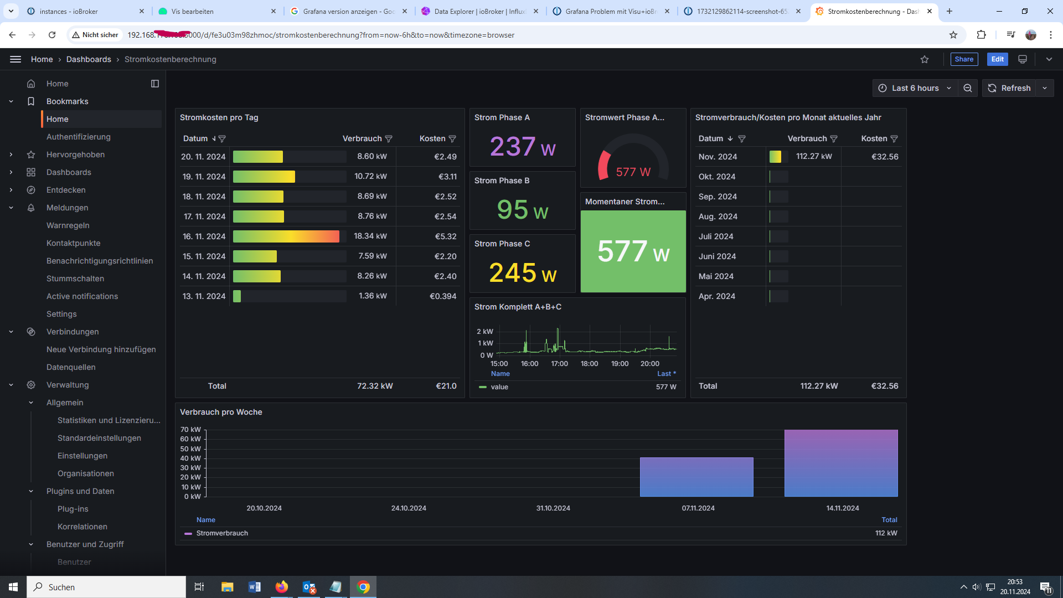Click the blue Edit button
This screenshot has width=1063, height=598.
998,59
